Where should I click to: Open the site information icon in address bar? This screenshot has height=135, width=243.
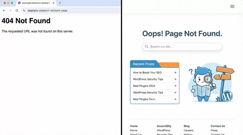pos(24,11)
